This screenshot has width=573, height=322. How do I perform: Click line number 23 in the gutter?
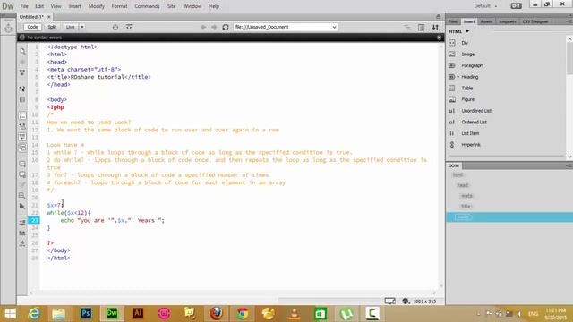pos(34,221)
